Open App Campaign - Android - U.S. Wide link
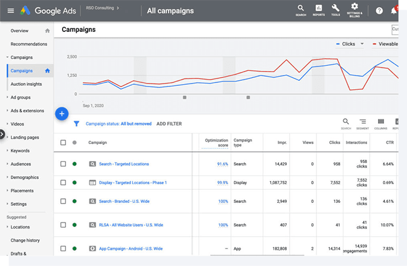Image resolution: width=407 pixels, height=266 pixels. click(x=130, y=248)
